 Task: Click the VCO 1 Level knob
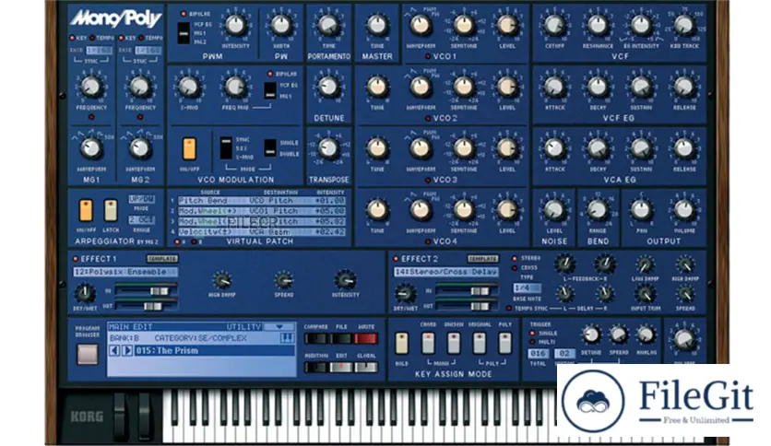507,25
